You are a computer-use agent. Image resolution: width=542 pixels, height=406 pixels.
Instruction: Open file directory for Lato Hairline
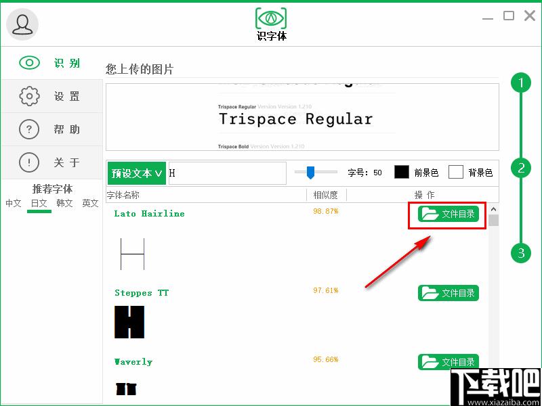pos(448,214)
